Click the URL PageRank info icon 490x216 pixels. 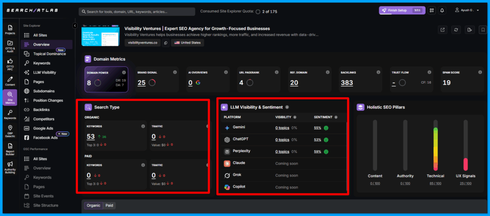click(x=277, y=73)
